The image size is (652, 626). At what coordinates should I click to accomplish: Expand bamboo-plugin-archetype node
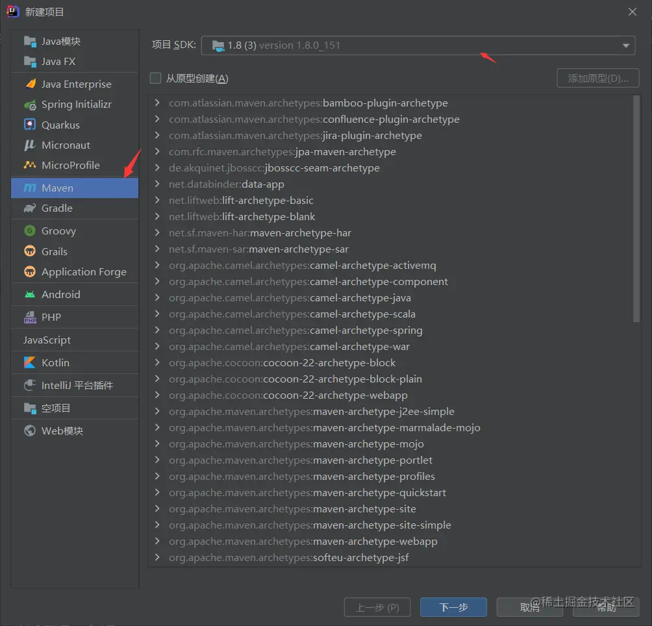pos(157,103)
